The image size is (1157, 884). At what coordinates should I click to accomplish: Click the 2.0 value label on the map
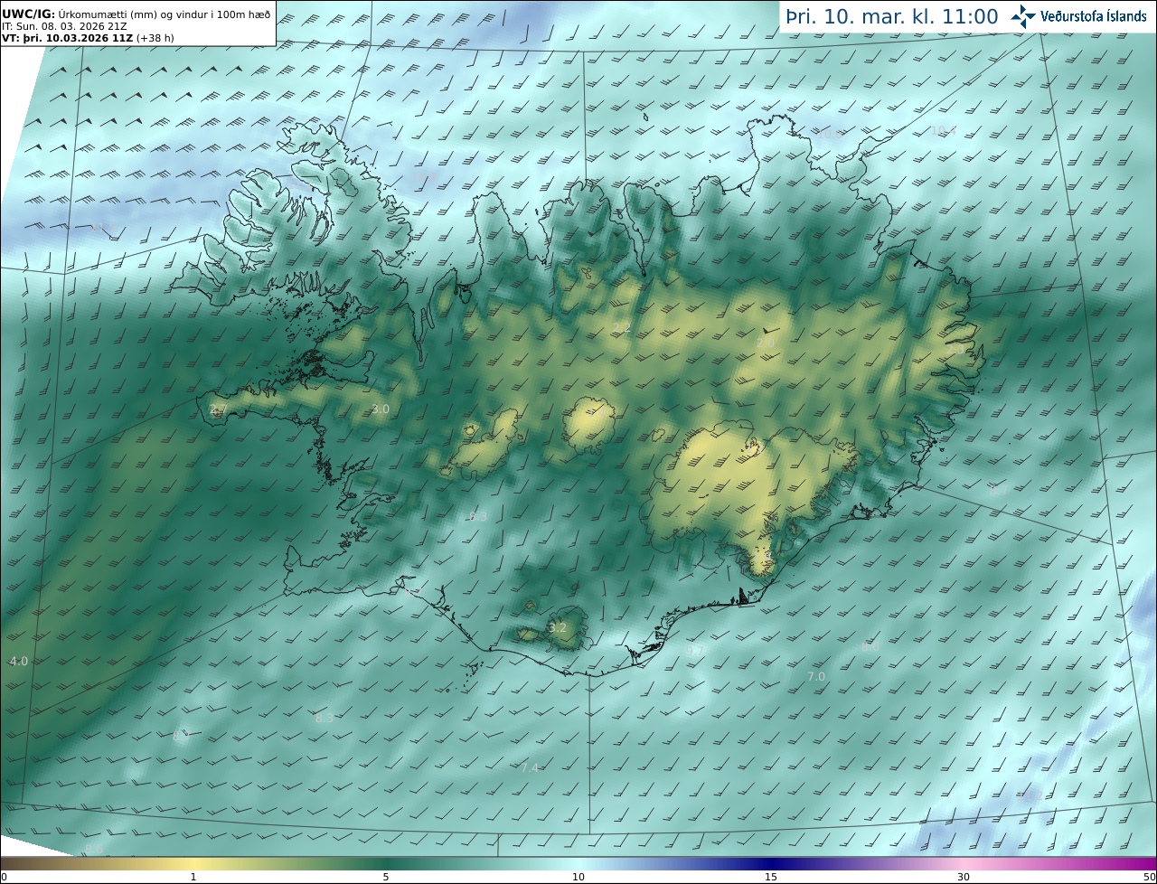point(765,343)
